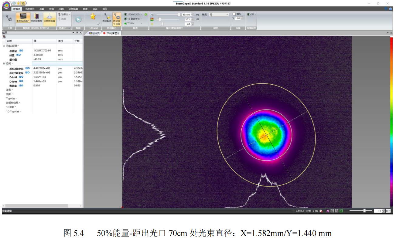This screenshot has height=239, width=396.
Task: Switch to the 起始页 start page tab
Action: pyautogui.click(x=94, y=33)
